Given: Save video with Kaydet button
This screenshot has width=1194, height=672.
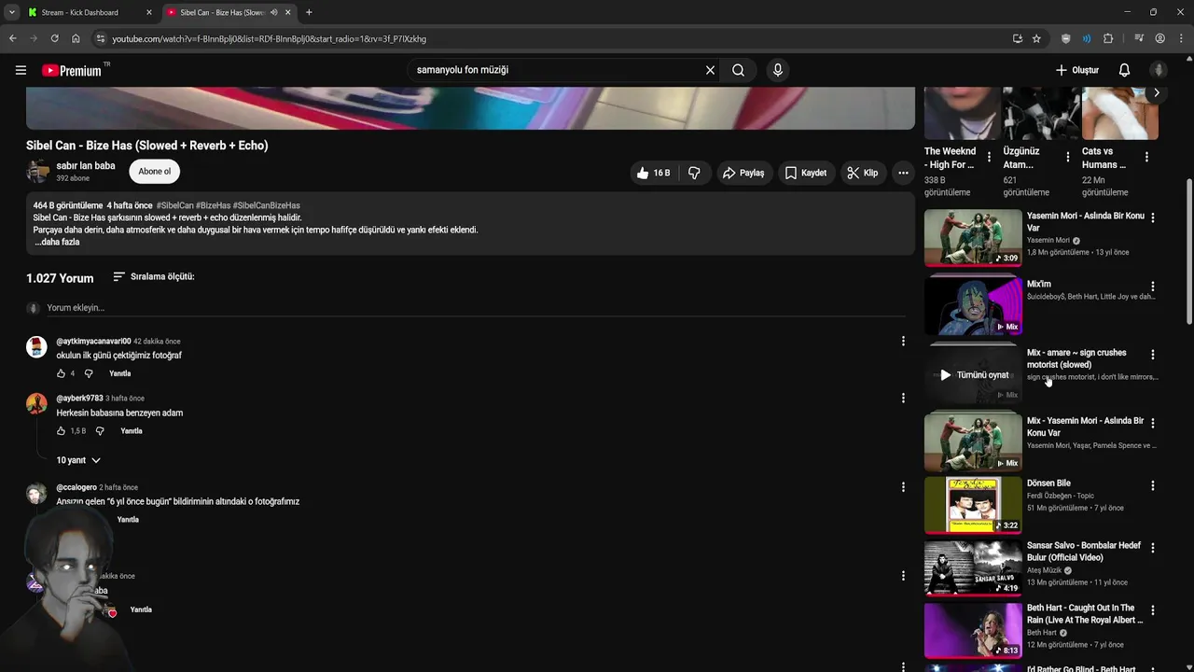Looking at the screenshot, I should [805, 173].
